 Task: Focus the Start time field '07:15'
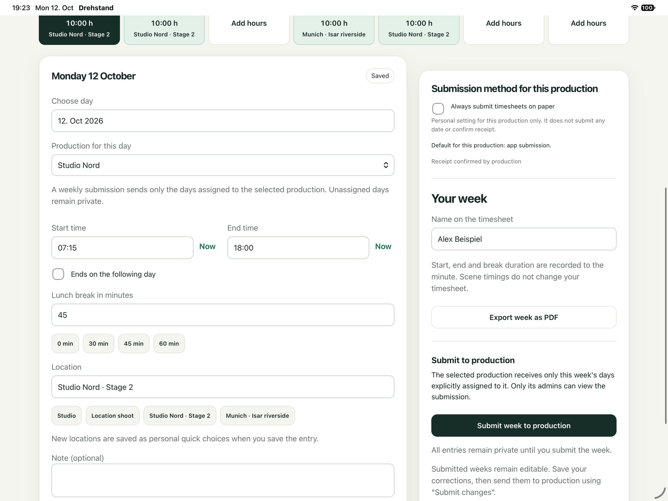pyautogui.click(x=122, y=248)
